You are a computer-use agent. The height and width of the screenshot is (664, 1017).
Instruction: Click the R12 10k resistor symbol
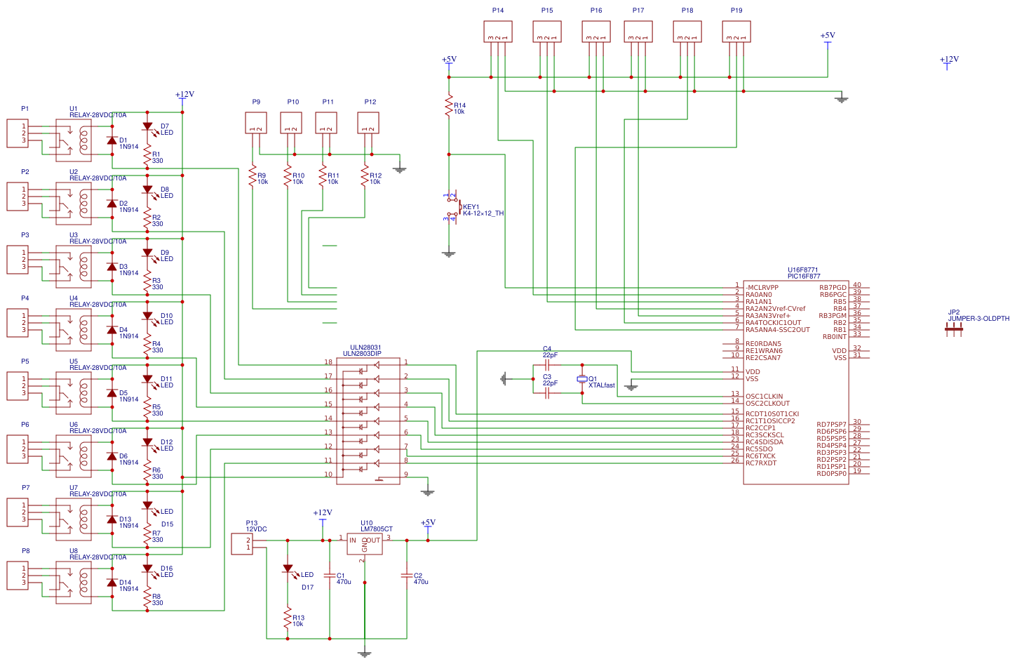tap(365, 176)
